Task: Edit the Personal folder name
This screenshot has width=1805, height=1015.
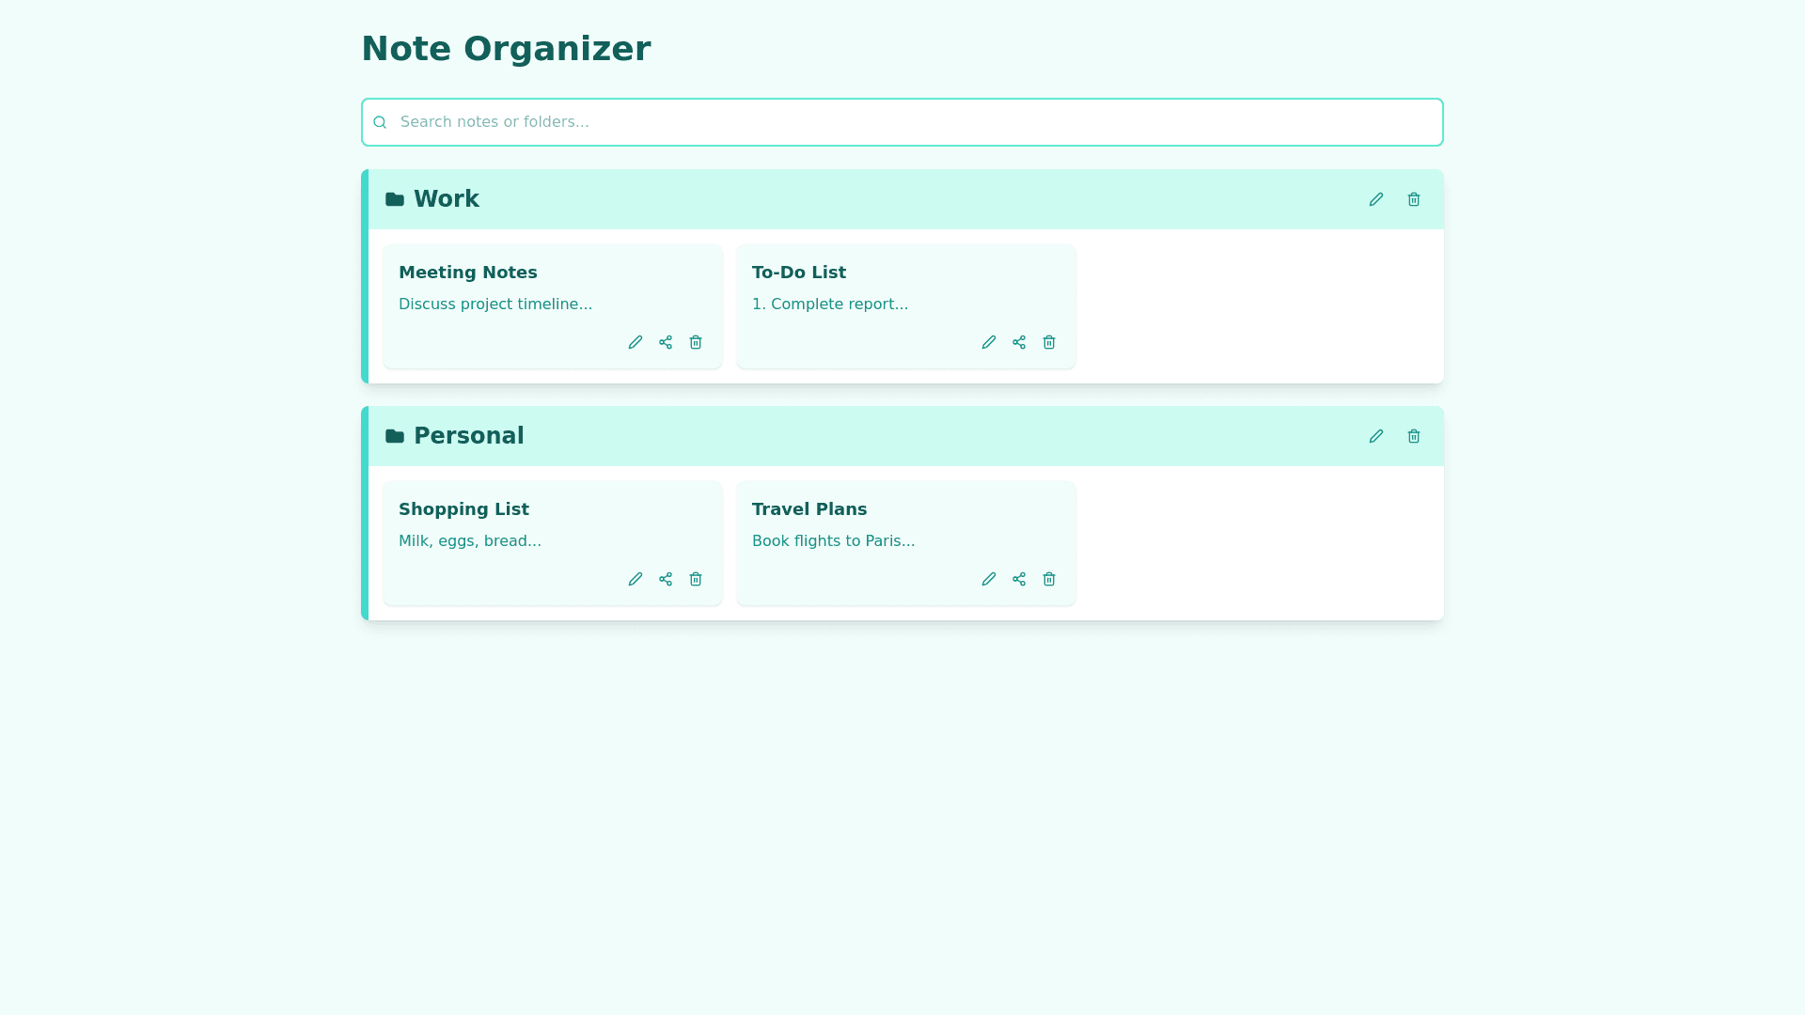Action: coord(1376,436)
